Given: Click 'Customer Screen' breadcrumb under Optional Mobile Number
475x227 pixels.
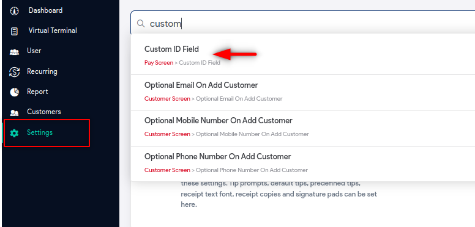Looking at the screenshot, I should pos(167,134).
